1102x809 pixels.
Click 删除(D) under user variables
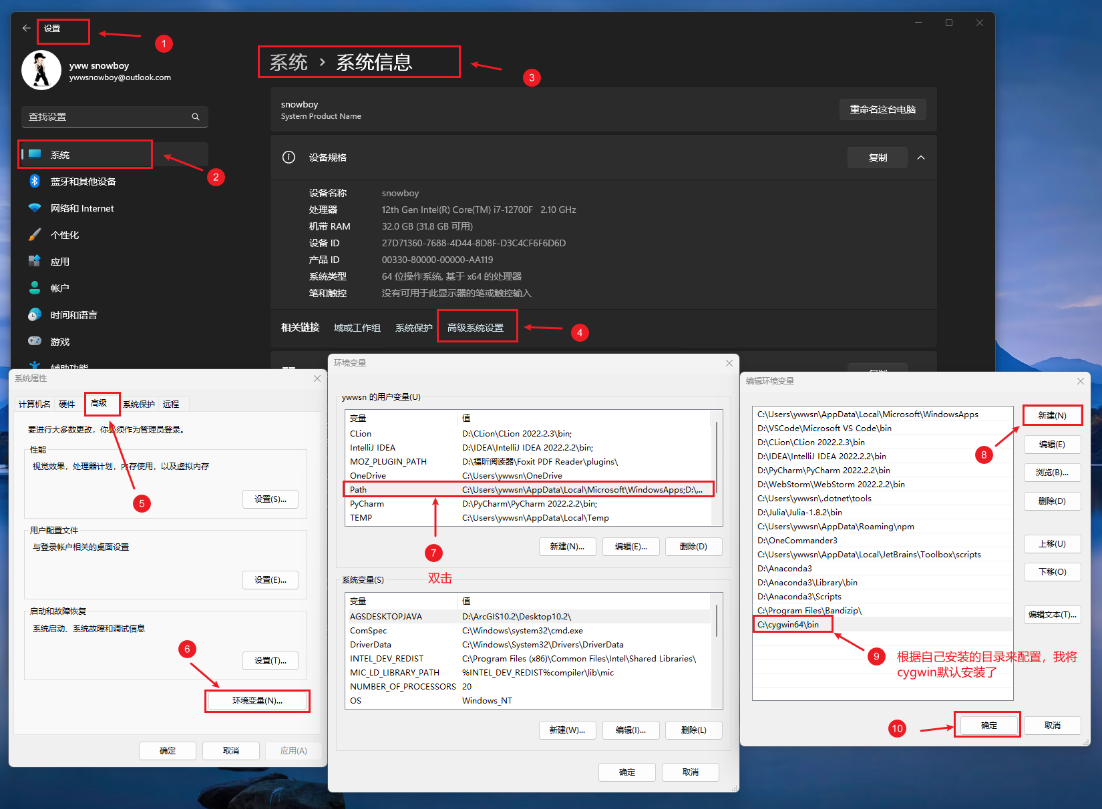694,547
